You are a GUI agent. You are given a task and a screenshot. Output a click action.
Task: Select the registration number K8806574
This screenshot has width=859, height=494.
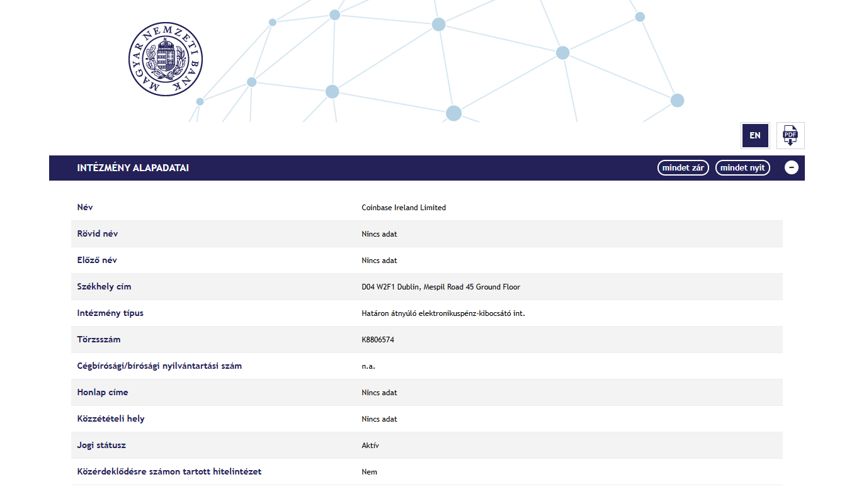(378, 340)
